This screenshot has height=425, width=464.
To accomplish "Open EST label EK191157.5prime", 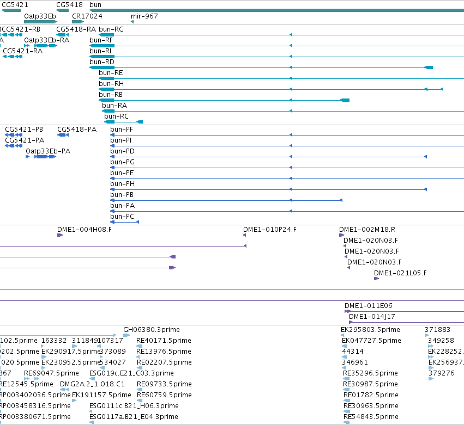I will click(x=101, y=395).
